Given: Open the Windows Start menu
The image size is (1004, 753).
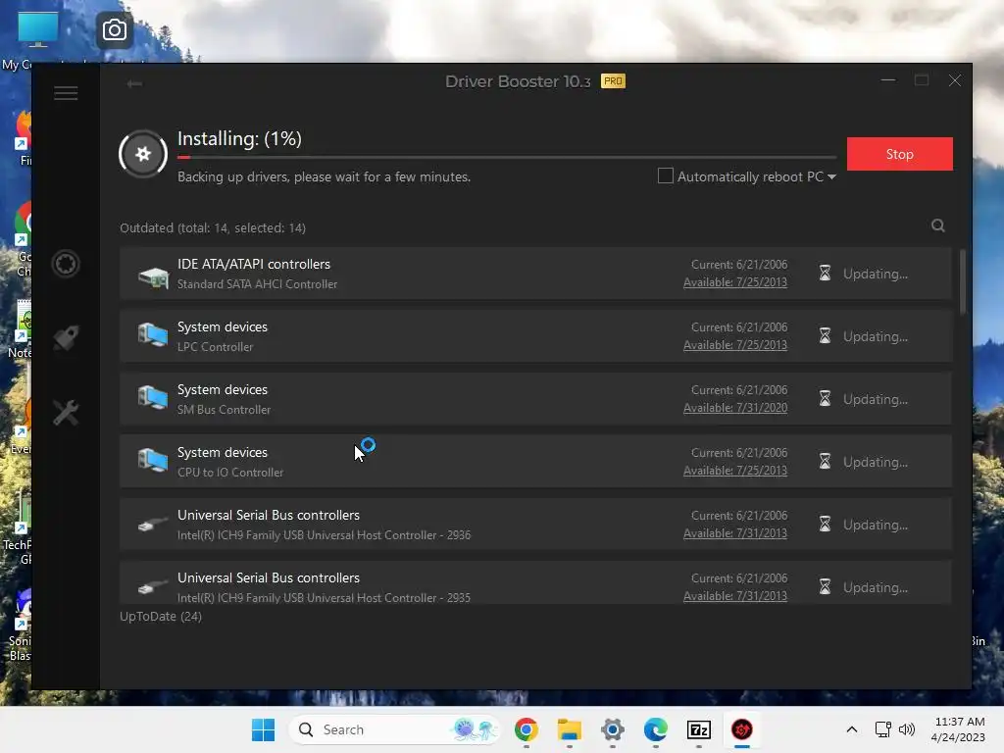Looking at the screenshot, I should 263,729.
